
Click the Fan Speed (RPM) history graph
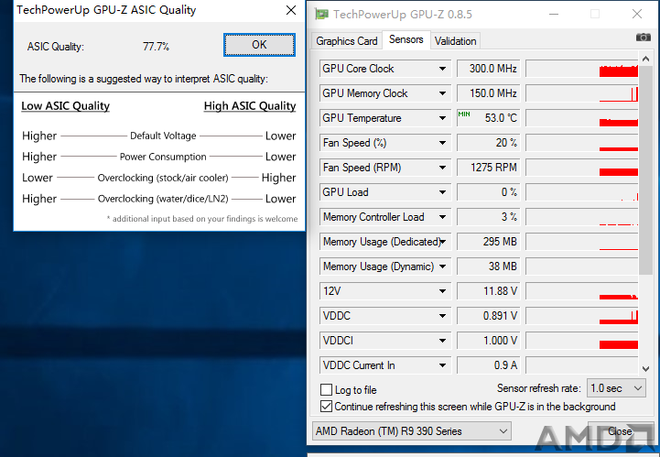(x=582, y=168)
